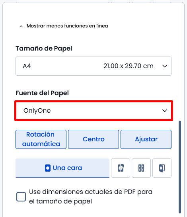
Task: Click the Tamaño de Papel heading
Action: pos(44,49)
